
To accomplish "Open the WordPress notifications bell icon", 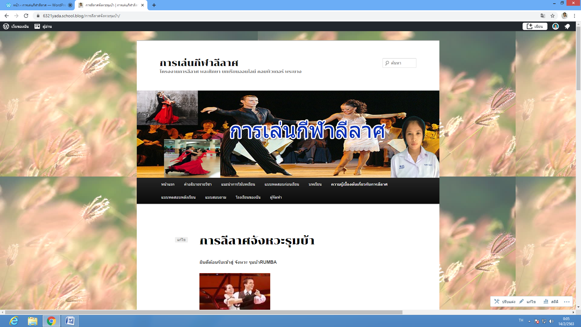I will [x=567, y=26].
